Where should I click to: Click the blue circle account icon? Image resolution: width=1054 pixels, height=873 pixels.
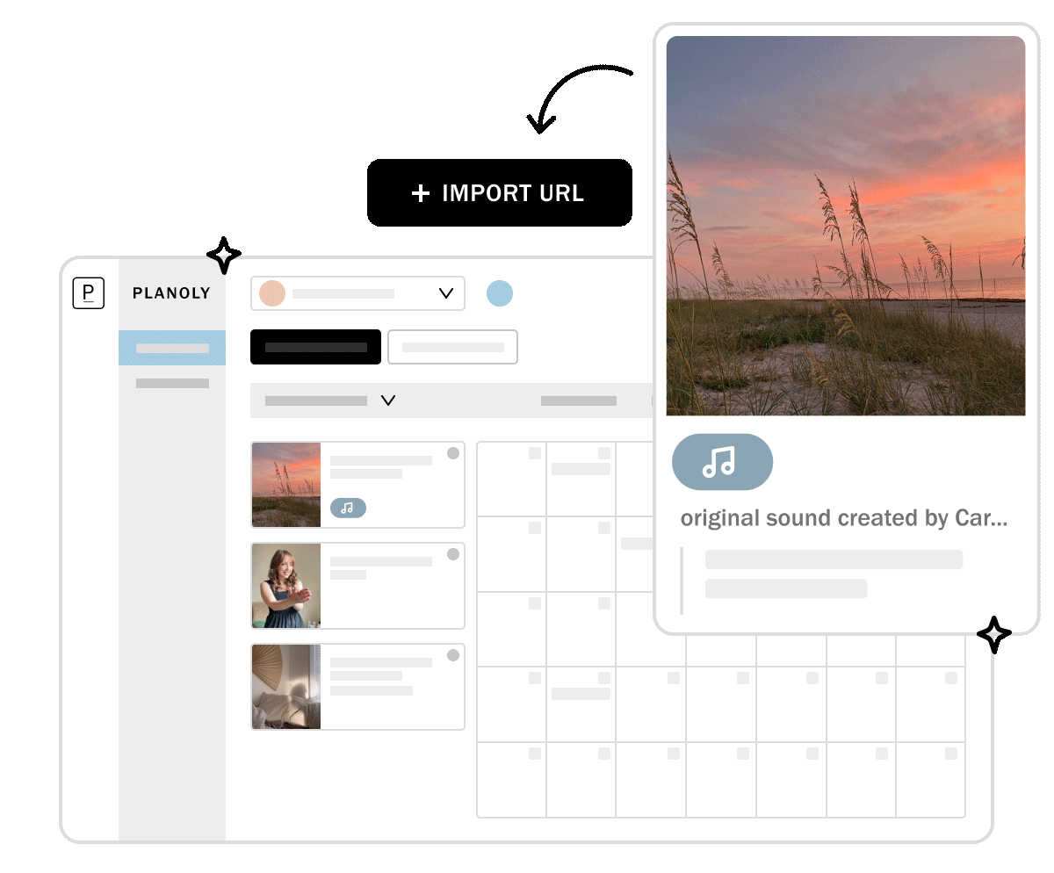click(500, 293)
